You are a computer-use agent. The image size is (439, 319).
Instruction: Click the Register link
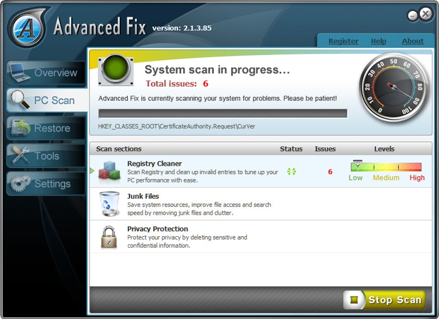pyautogui.click(x=344, y=41)
